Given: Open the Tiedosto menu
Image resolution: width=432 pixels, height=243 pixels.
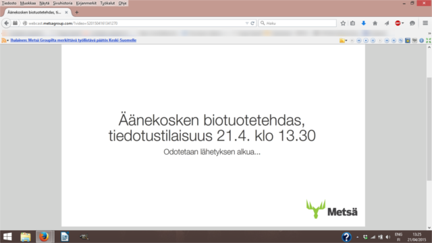Looking at the screenshot, I should 9,3.
